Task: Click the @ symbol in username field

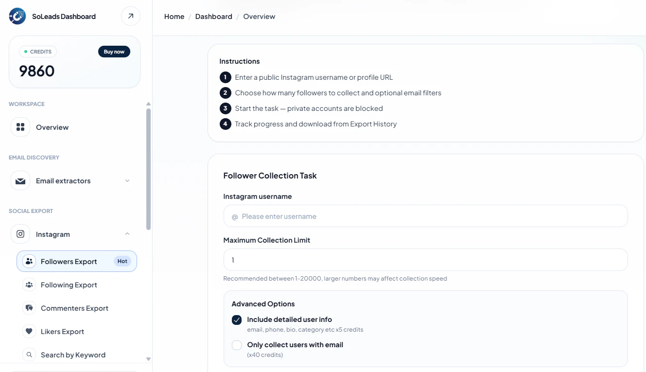Action: tap(235, 216)
